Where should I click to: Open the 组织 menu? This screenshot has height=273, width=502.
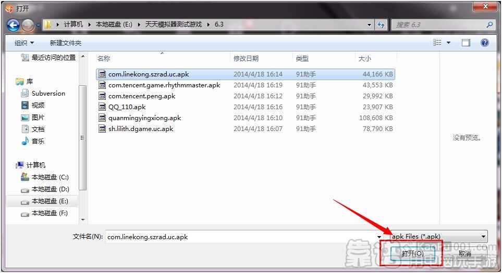click(x=24, y=43)
